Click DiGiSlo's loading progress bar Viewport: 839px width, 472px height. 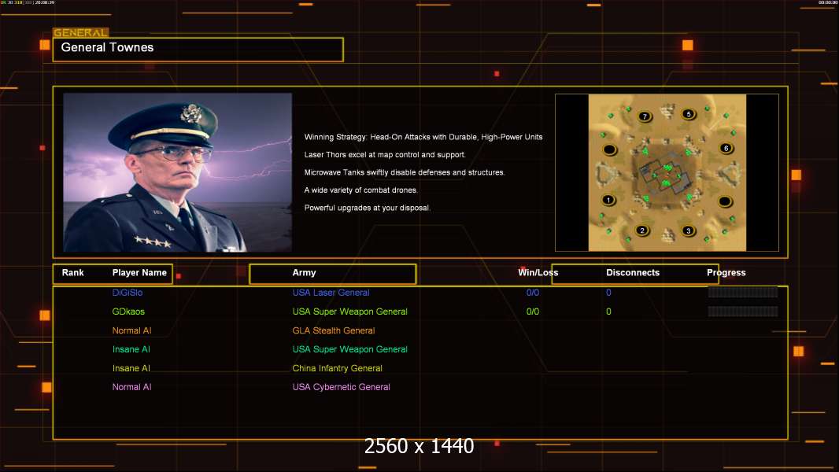coord(743,292)
